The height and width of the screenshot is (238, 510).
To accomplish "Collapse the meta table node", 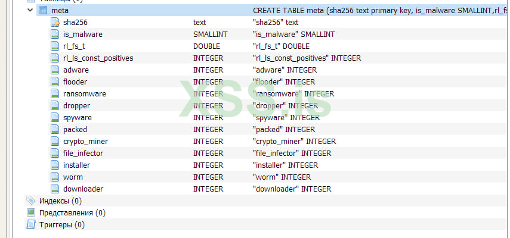I will (30, 10).
